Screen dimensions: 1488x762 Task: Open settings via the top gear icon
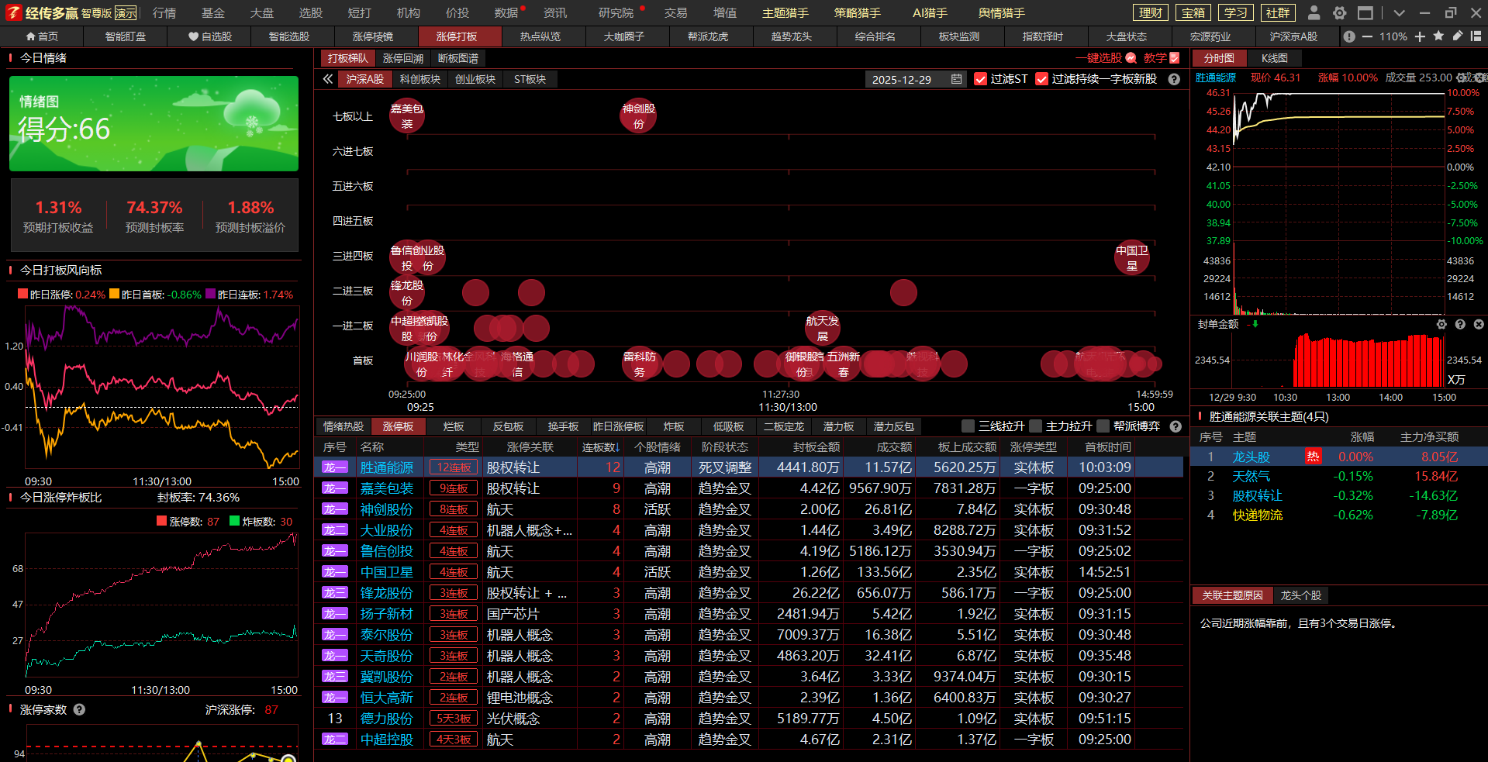point(1339,12)
